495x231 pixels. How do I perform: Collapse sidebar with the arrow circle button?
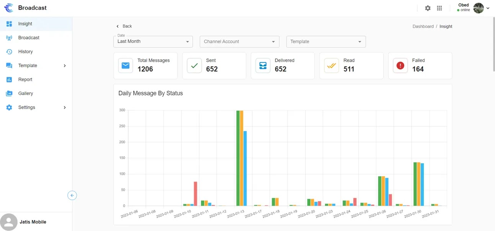click(x=72, y=195)
